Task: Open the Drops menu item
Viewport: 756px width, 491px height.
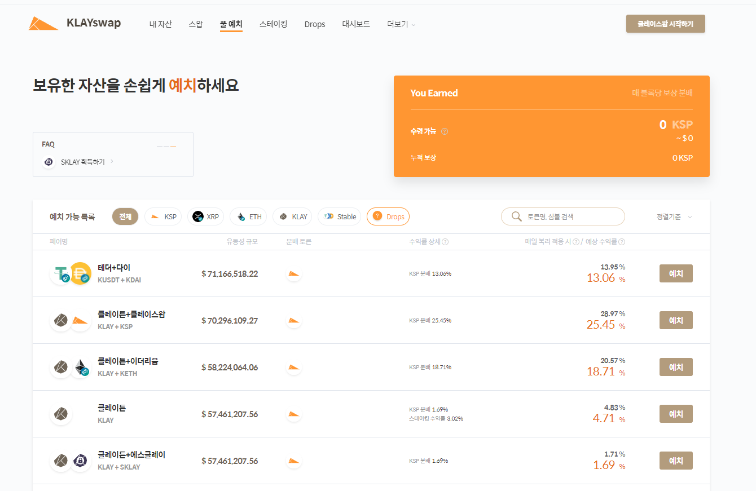Action: (x=315, y=24)
